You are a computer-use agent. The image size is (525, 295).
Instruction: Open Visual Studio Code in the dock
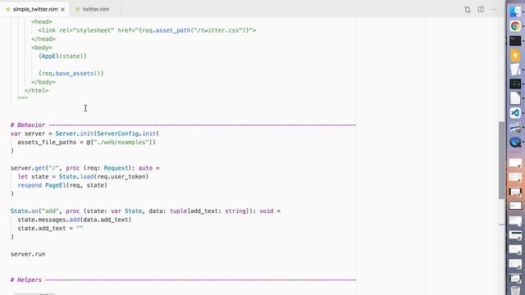[515, 113]
